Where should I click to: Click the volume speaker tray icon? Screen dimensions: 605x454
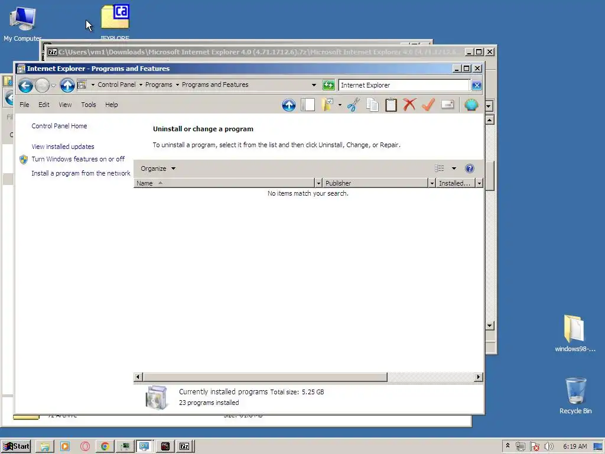point(548,447)
